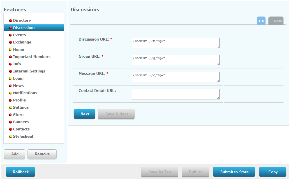Click the Copy button
This screenshot has width=289, height=180.
click(x=273, y=172)
